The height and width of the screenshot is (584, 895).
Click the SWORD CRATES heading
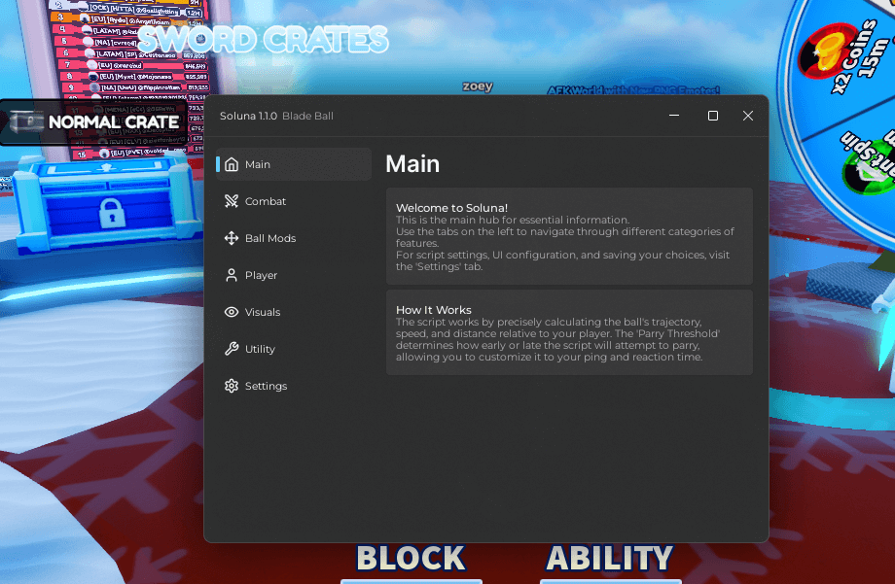tap(263, 40)
